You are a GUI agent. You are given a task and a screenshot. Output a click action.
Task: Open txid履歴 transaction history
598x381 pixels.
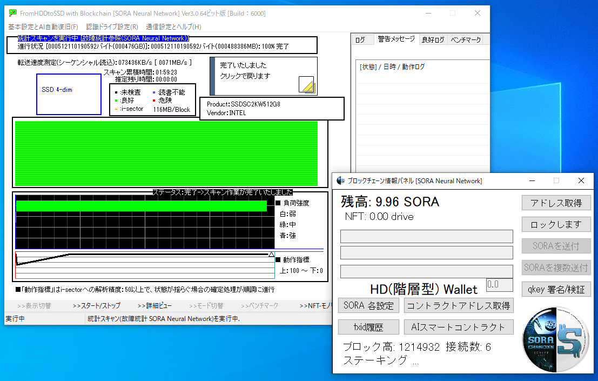[368, 327]
